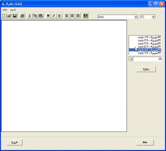Click the حفظ button

(145, 142)
